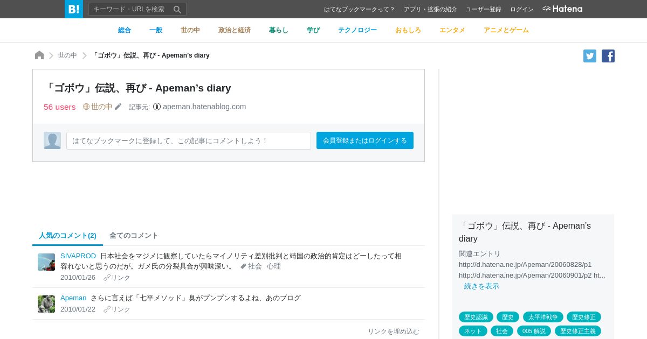
Task: Click the 歴史修正主義 tag
Action: (x=578, y=331)
